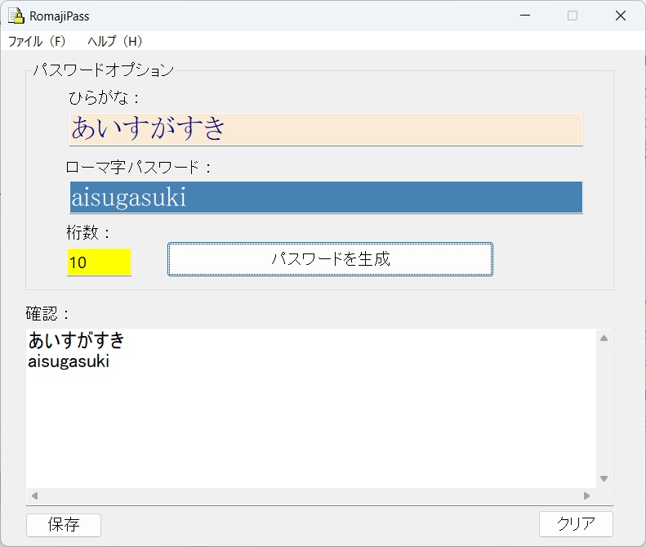Click the horizontal scrollbar track under 確認 box

[x=310, y=495]
